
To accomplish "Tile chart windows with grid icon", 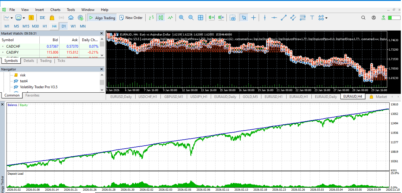I will [200, 18].
